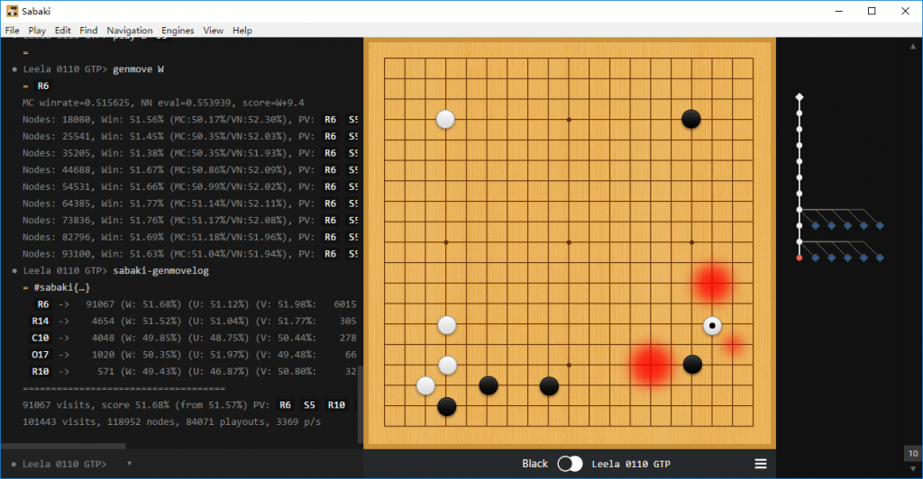Click the black stone in upper-right corner
The width and height of the screenshot is (923, 479).
pos(691,120)
